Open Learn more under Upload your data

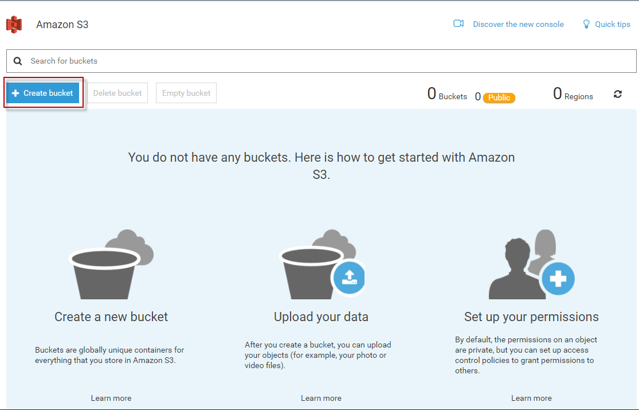[321, 398]
